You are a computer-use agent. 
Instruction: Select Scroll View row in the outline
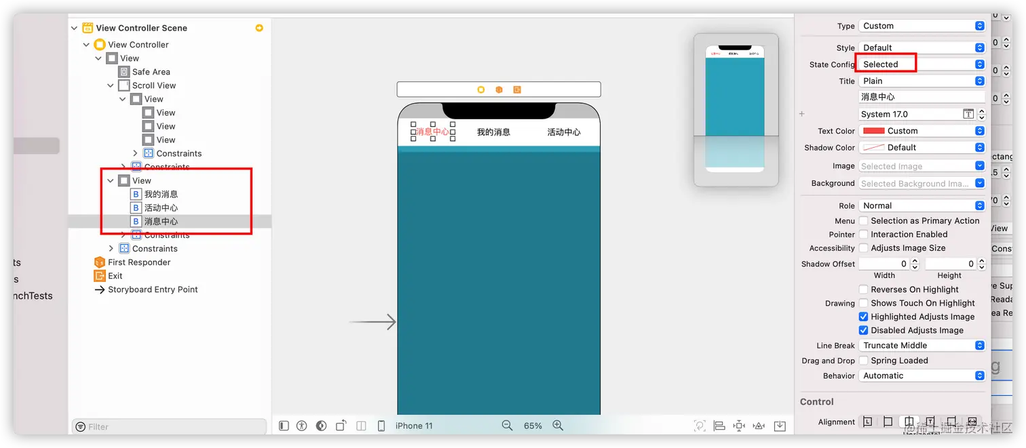[170, 85]
